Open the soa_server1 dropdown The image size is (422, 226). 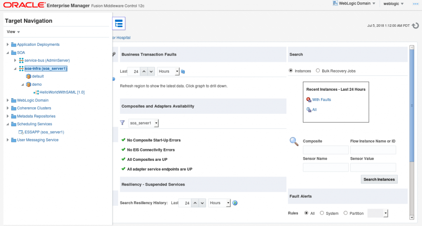click(x=143, y=123)
